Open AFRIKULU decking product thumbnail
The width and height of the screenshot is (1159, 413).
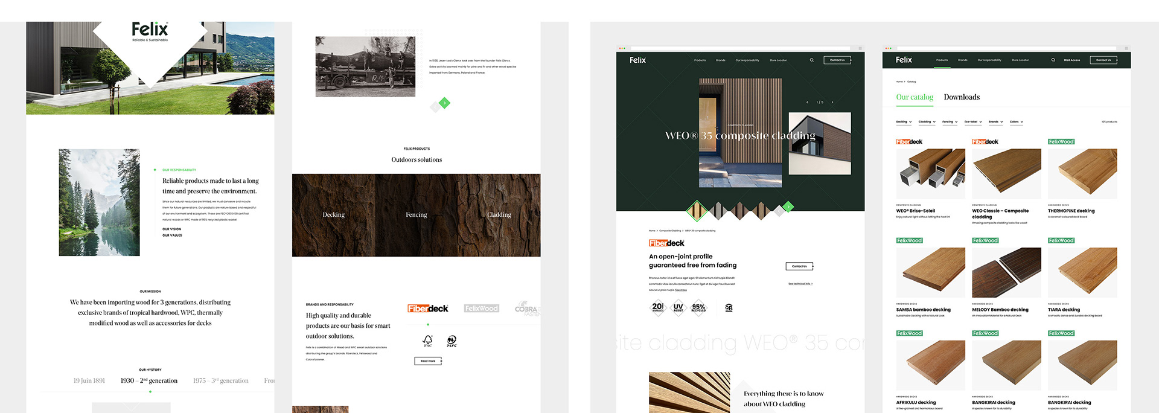coord(931,366)
